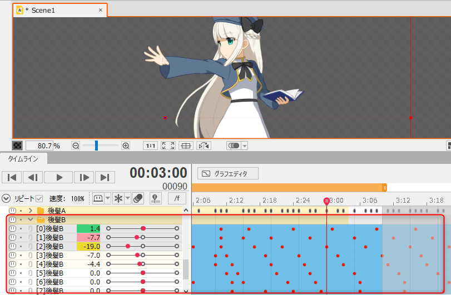Toggle the リピート (repeat) checkbox
The width and height of the screenshot is (451, 295).
(39, 198)
